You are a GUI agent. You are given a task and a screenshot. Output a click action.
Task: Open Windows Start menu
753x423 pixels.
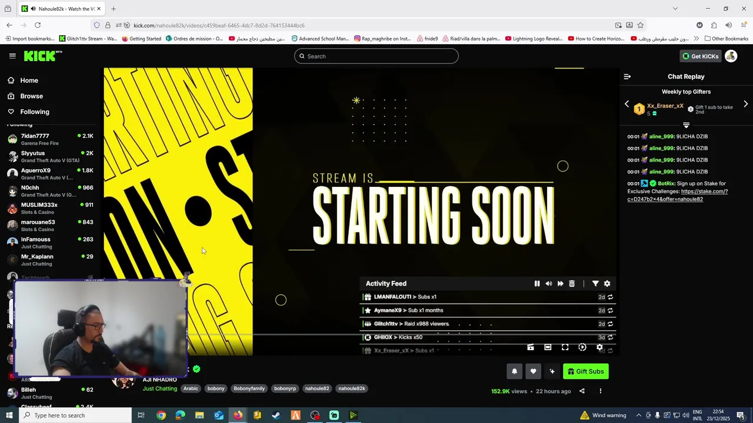click(9, 415)
